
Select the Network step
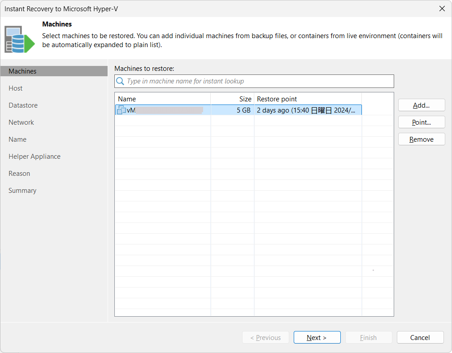(x=22, y=122)
